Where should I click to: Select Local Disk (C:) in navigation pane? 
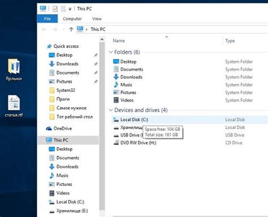(67, 202)
